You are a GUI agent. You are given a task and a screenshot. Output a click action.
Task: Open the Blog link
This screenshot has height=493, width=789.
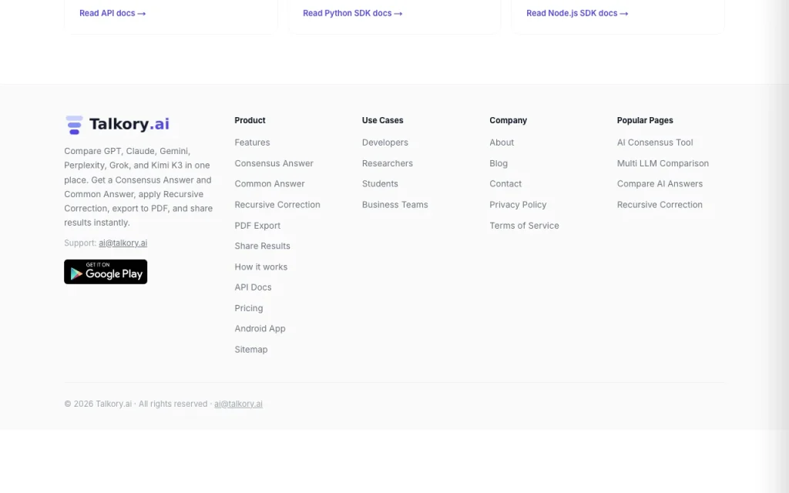tap(499, 163)
